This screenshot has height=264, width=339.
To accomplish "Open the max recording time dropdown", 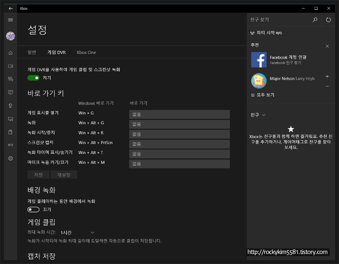I will pyautogui.click(x=77, y=233).
